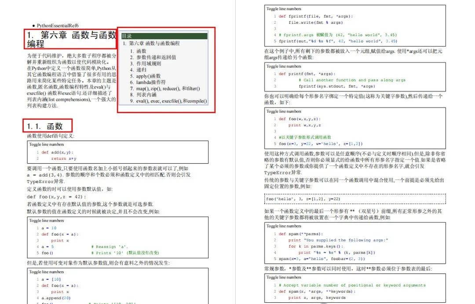This screenshot has width=475, height=304.
Task: Toggle line numbers for the printf(fmt, *args) block
Action: [x=284, y=66]
